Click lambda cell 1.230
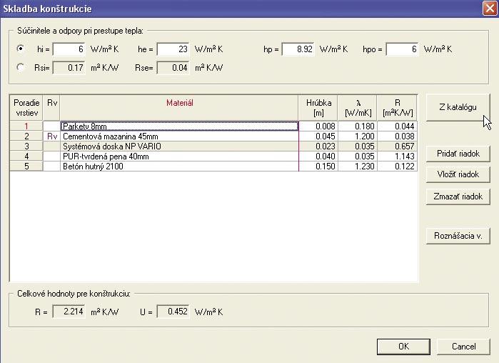499x363 pixels. point(358,166)
